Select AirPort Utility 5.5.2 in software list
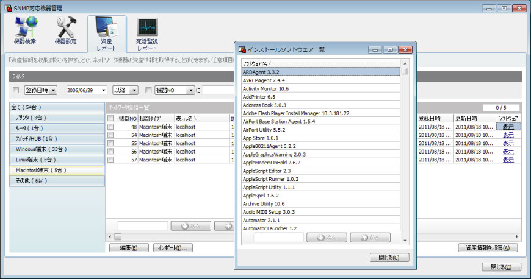The image size is (531, 279). [320, 130]
